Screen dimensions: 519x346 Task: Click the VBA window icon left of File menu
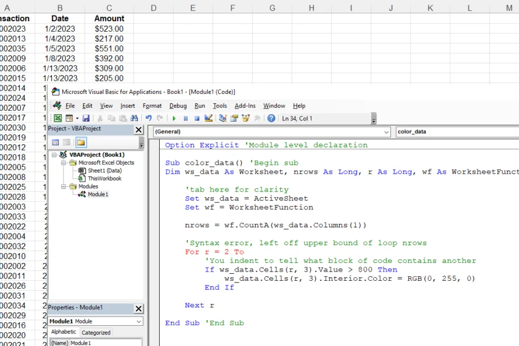coord(57,106)
